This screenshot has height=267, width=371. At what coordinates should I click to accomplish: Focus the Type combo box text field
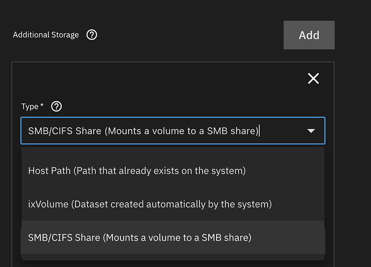coord(173,131)
